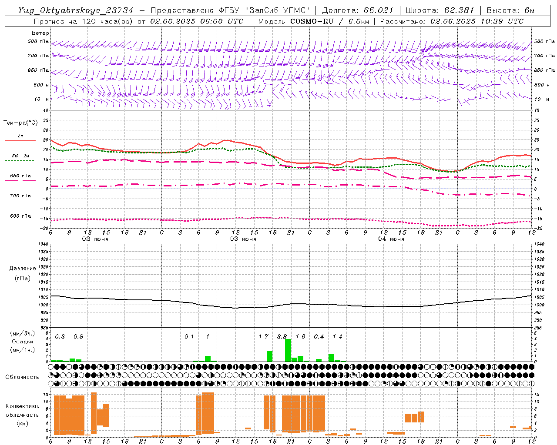Click the 3.8 precipitation total value
The image size is (557, 445).
pyautogui.click(x=282, y=336)
